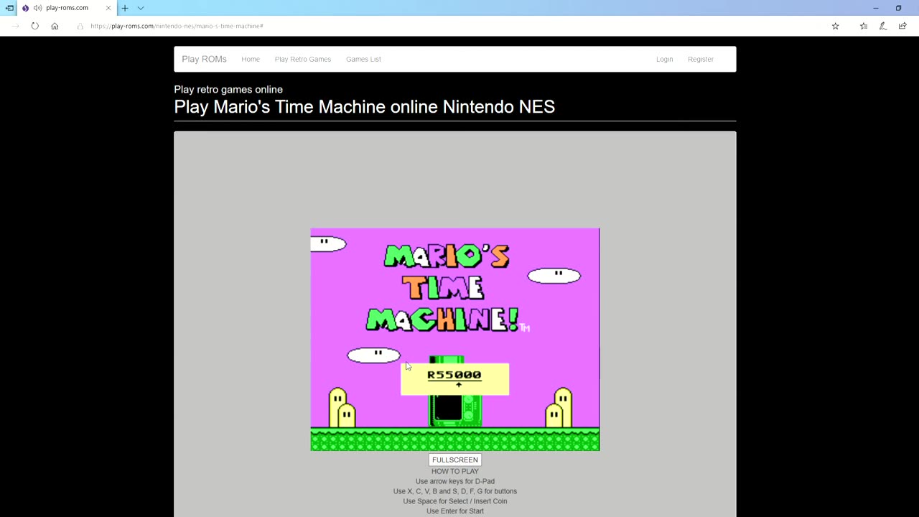
Task: Close the play-roms.com tab
Action: 108,8
